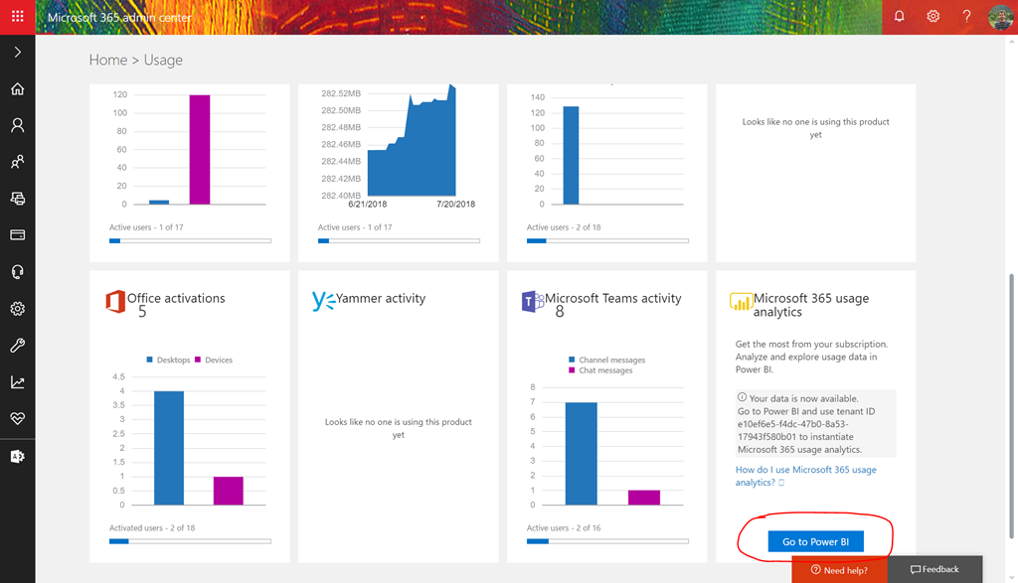Expand the left navigation pane chevron
This screenshot has height=583, width=1018.
18,52
